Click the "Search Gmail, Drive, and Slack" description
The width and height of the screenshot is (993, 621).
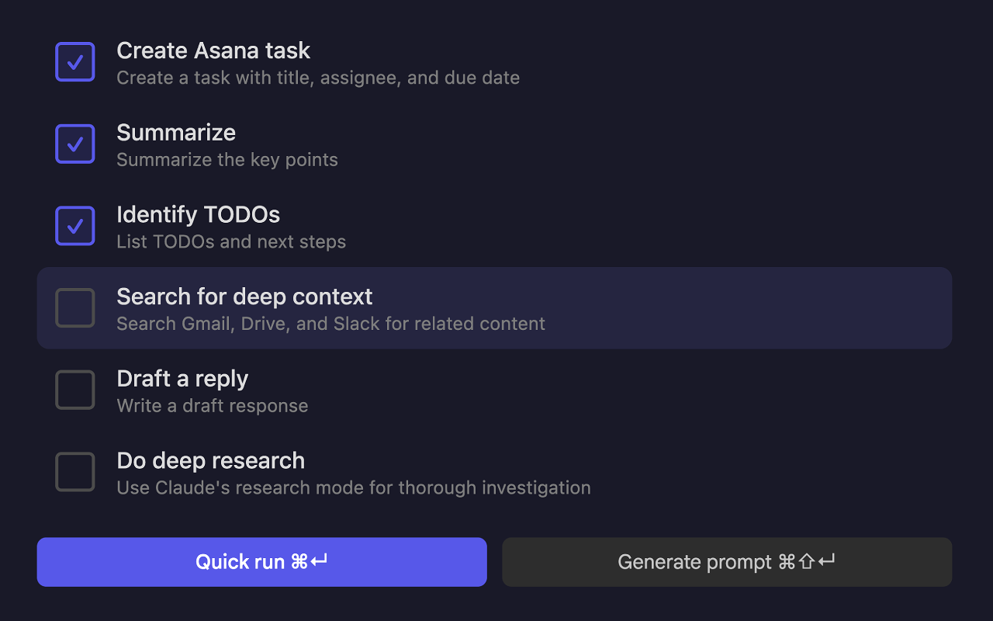click(330, 324)
